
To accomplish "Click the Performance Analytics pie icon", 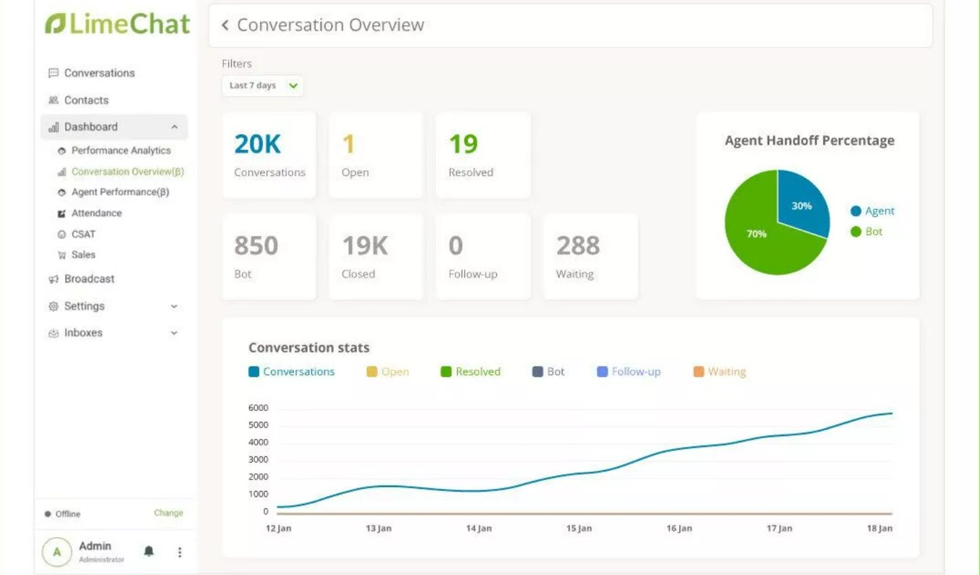I will click(62, 151).
